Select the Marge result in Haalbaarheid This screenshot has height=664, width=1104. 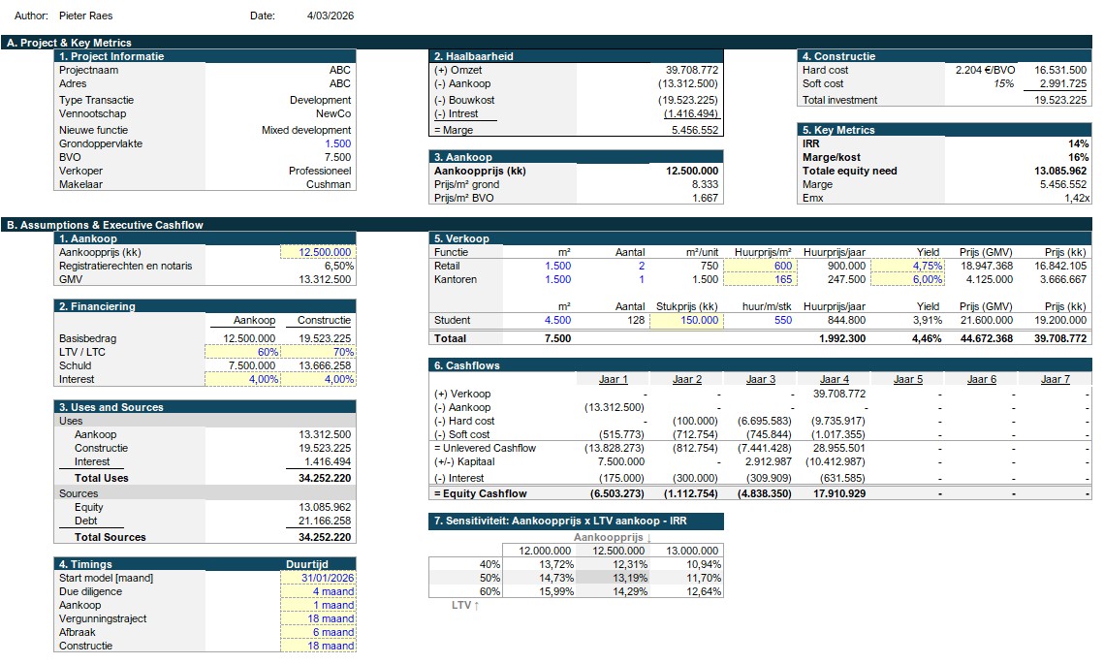[x=695, y=130]
